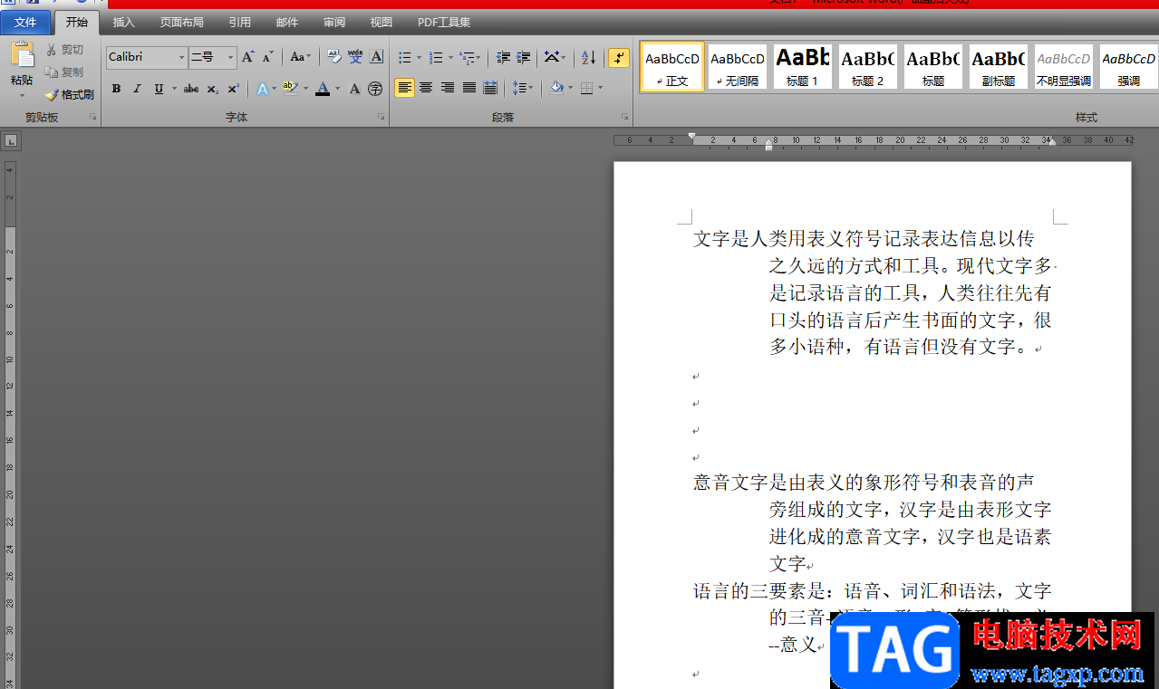Apply the 标题 1 style
Viewport: 1159px width, 689px height.
tap(802, 67)
